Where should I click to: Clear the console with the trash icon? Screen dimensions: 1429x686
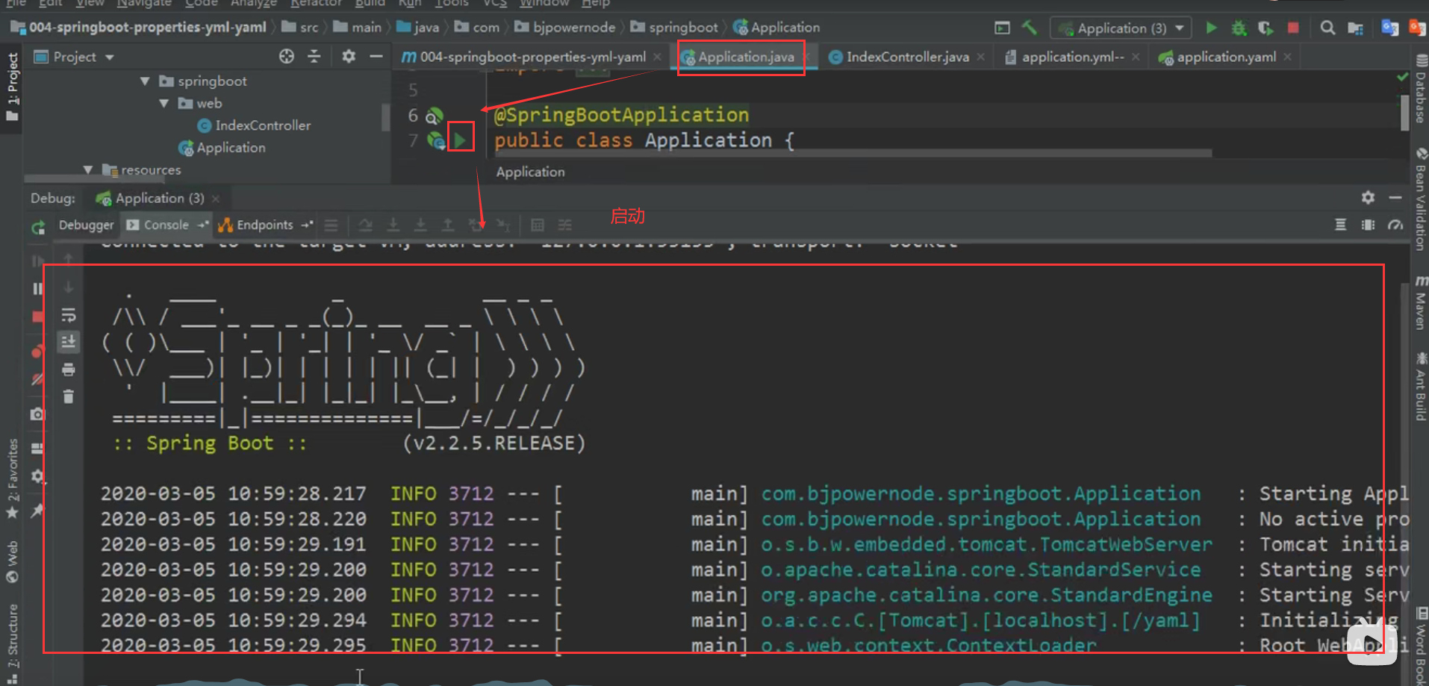69,396
